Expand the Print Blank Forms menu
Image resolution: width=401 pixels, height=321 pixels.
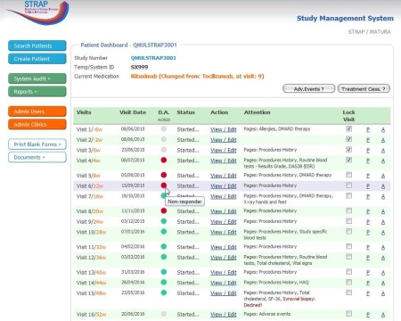pyautogui.click(x=37, y=144)
